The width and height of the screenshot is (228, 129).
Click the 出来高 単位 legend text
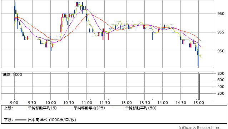52,120
